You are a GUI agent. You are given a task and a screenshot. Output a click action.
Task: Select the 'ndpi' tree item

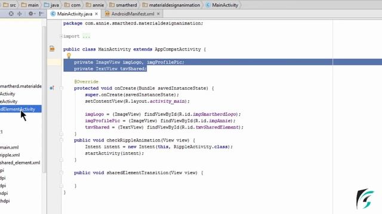pos(4,193)
